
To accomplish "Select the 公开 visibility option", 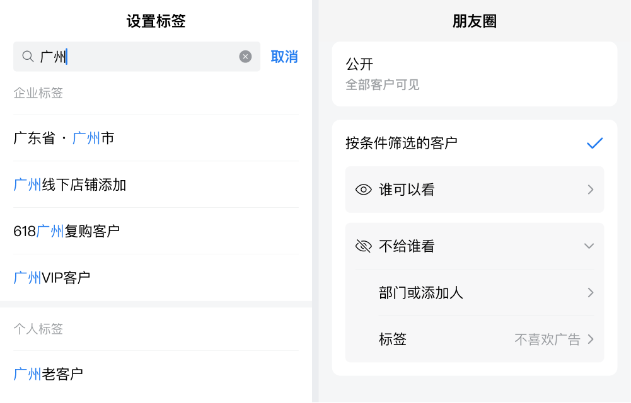I will tap(474, 74).
